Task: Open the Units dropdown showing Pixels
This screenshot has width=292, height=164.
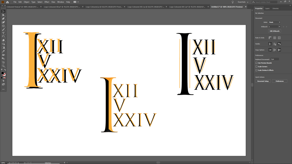Action: click(275, 22)
